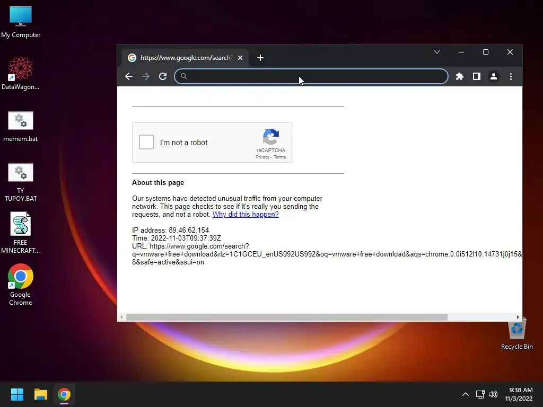Select the TY TUPOY.BAT desktop file
The width and height of the screenshot is (543, 407).
pos(21,182)
